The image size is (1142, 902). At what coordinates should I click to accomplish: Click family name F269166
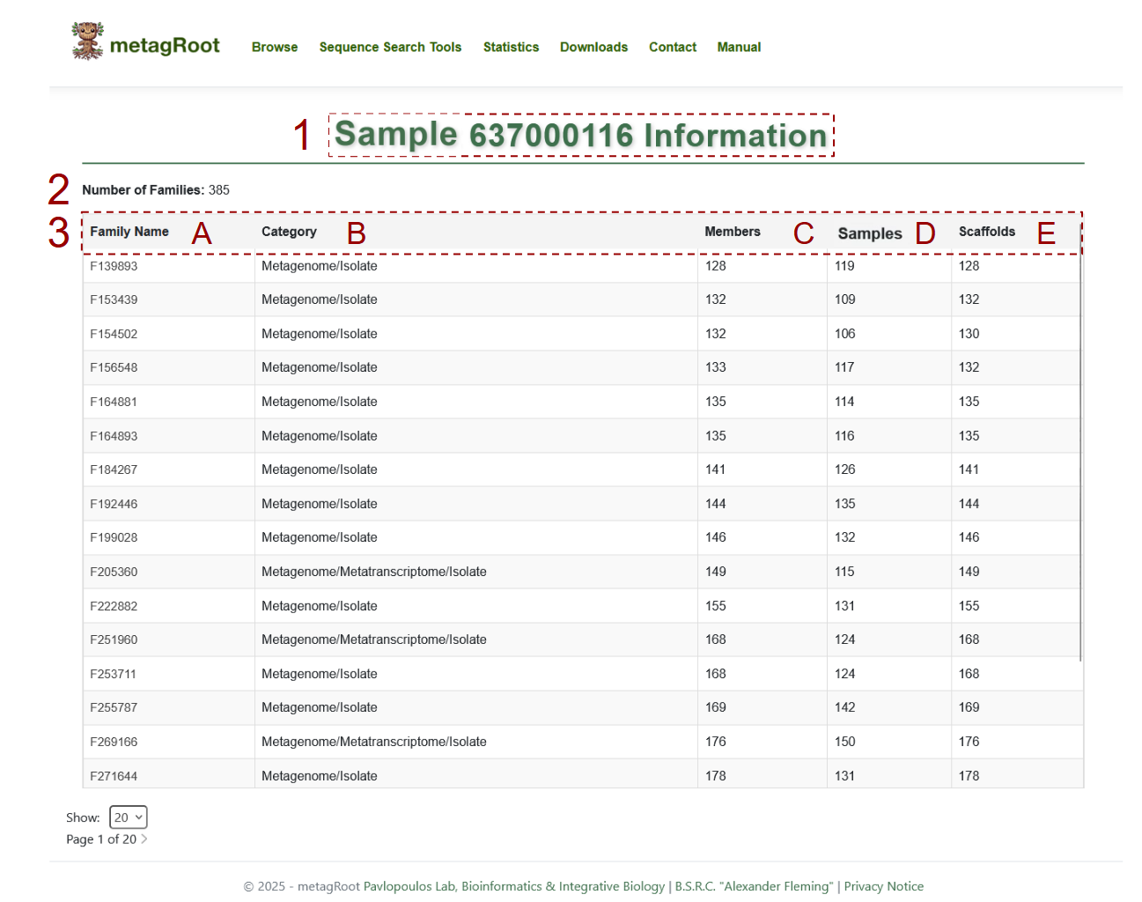(114, 742)
